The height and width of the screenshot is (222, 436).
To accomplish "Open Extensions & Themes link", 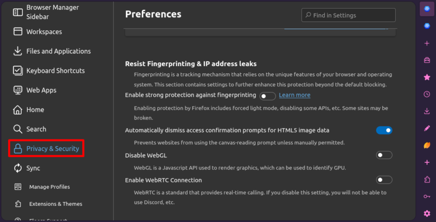I will pos(55,204).
